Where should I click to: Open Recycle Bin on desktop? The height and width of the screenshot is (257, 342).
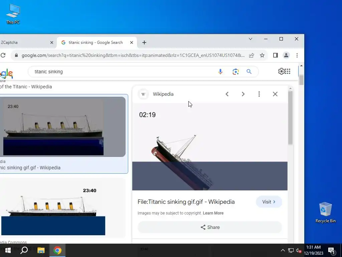click(x=325, y=212)
